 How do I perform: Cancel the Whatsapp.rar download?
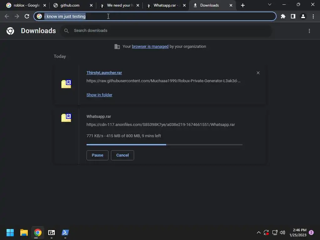(122, 155)
